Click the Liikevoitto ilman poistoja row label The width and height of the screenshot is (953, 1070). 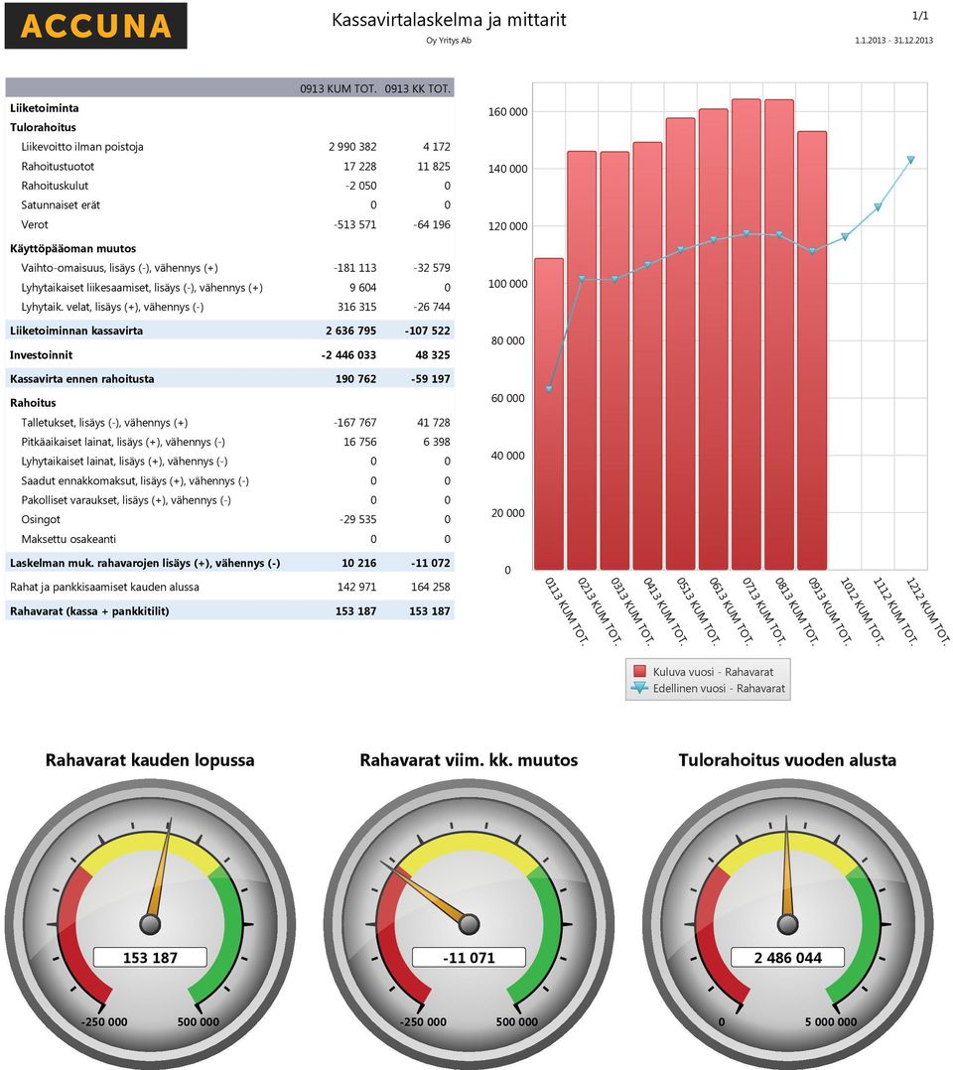coord(82,147)
